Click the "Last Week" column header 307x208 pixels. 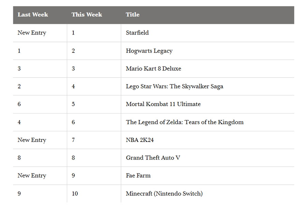[33, 15]
